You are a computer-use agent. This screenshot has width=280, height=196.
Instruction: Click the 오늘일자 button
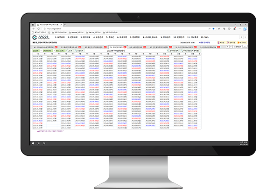pyautogui.click(x=80, y=51)
